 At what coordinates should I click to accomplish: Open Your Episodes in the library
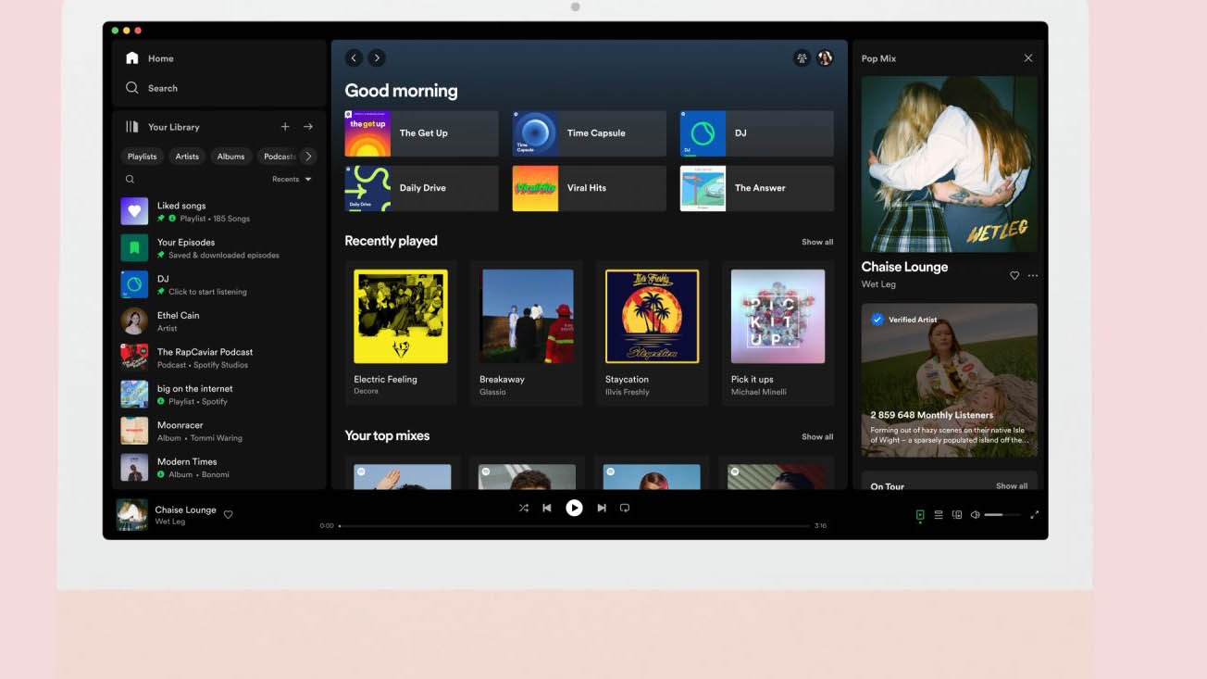pyautogui.click(x=218, y=248)
